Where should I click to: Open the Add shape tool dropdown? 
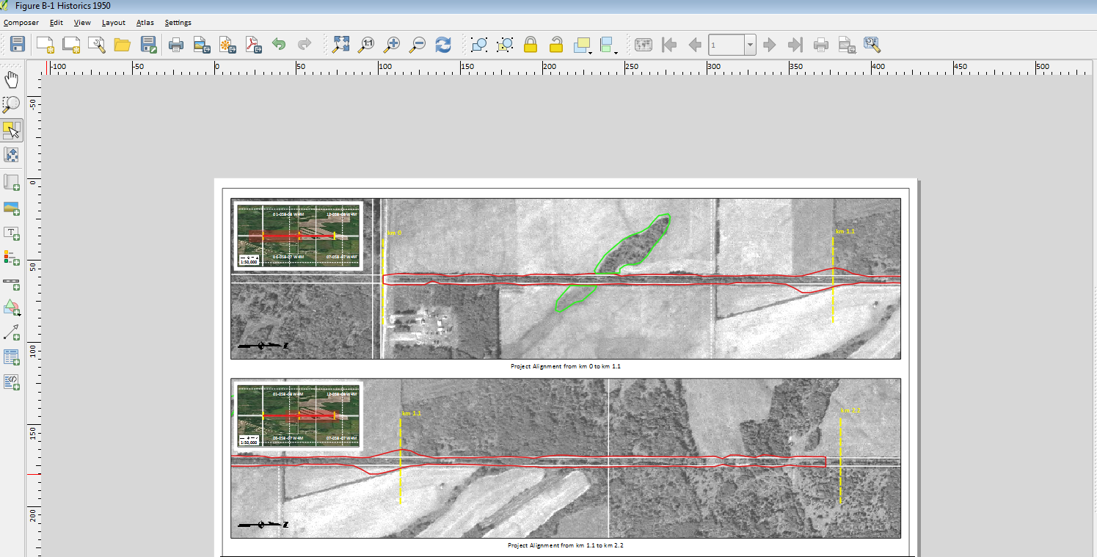click(x=12, y=308)
